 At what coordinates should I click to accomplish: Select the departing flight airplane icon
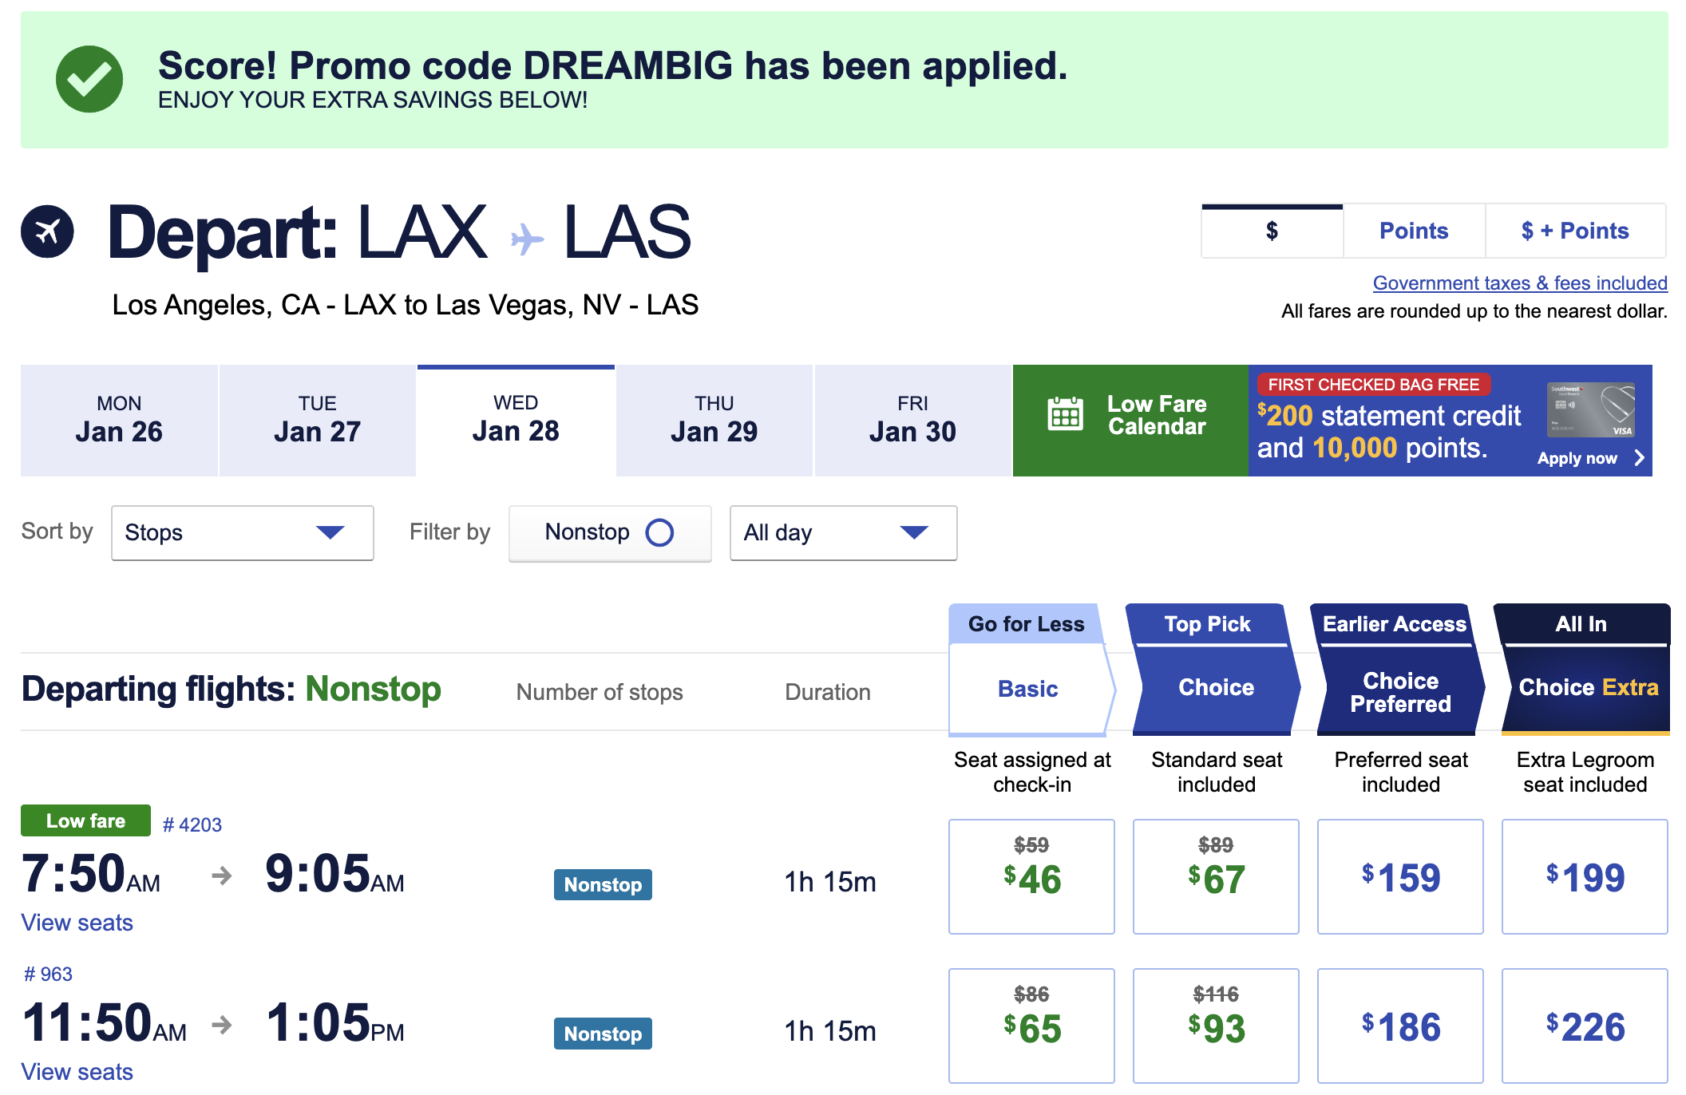(x=46, y=231)
